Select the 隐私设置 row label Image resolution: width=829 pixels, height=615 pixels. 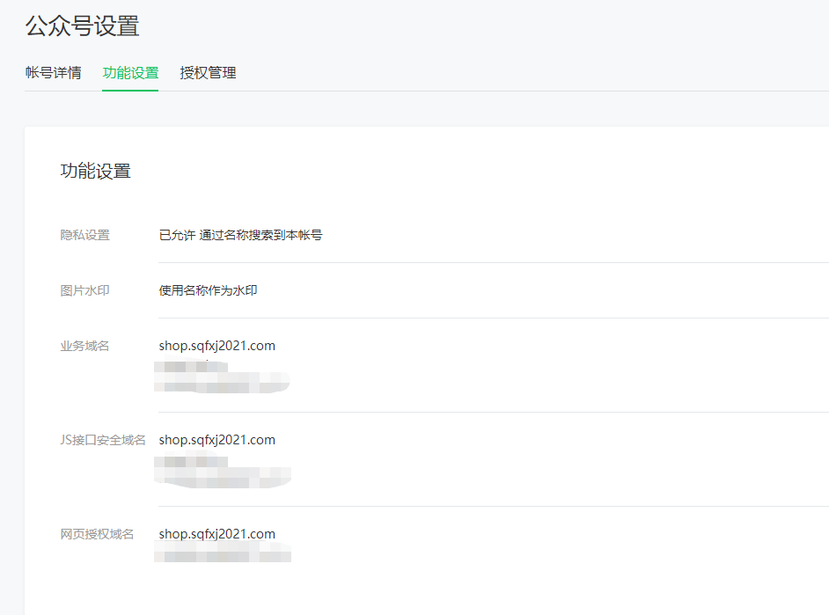click(x=84, y=235)
